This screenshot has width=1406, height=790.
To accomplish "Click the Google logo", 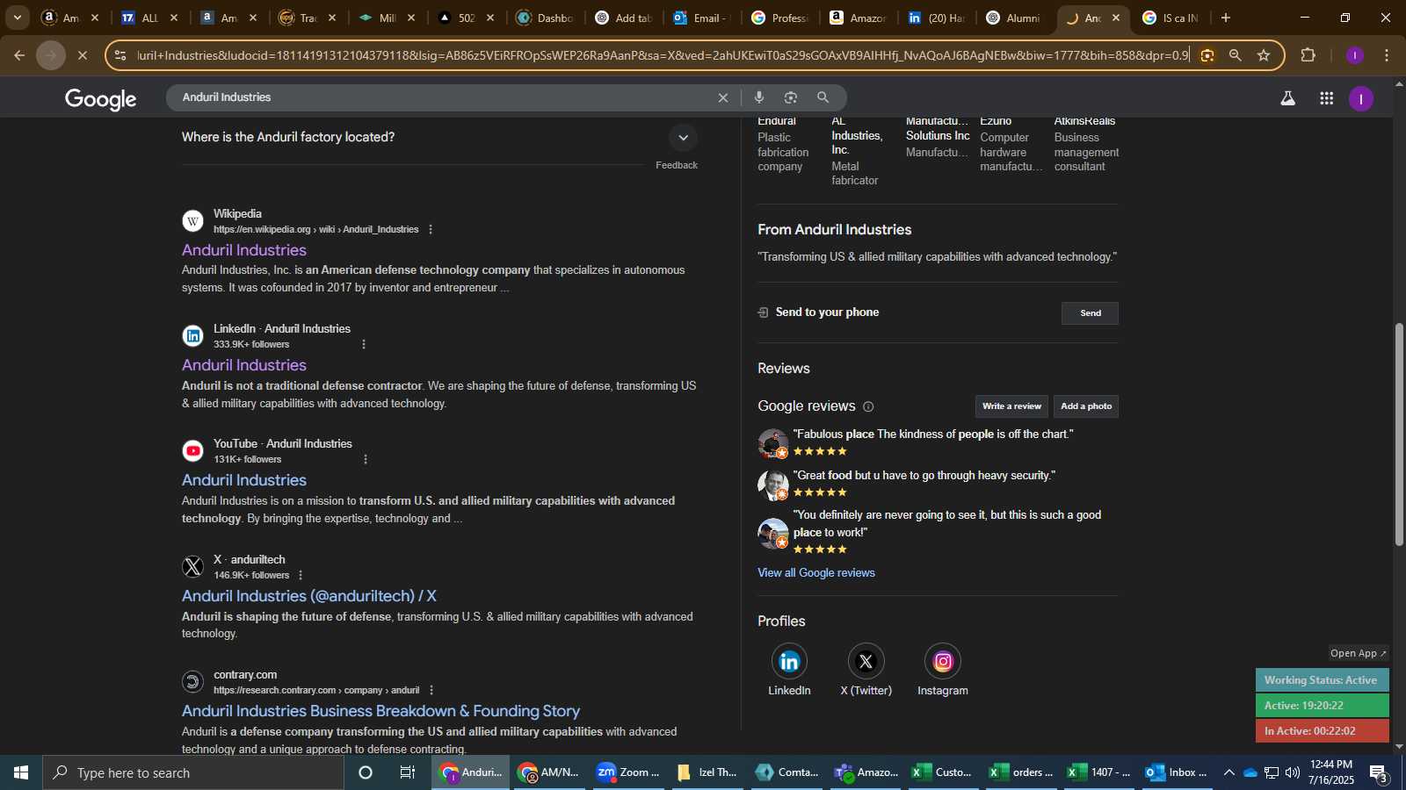I will pyautogui.click(x=100, y=99).
